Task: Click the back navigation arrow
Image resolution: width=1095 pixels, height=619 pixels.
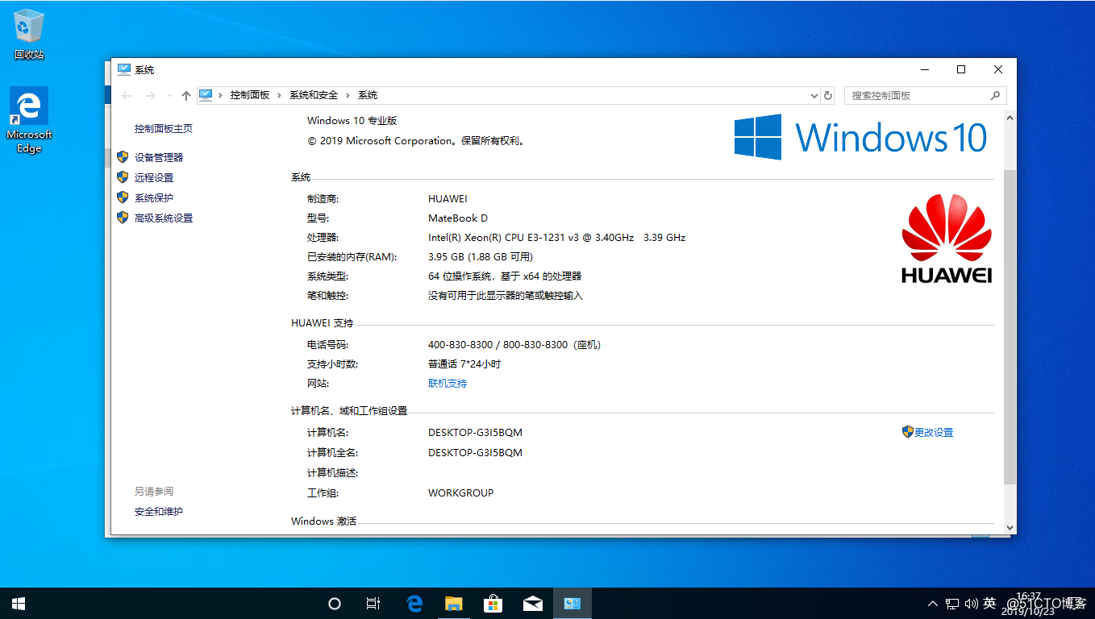Action: (x=127, y=95)
